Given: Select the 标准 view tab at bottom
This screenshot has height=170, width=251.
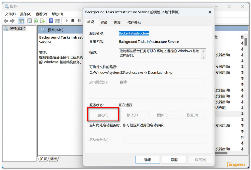Looking at the screenshot, I should coord(53,159).
